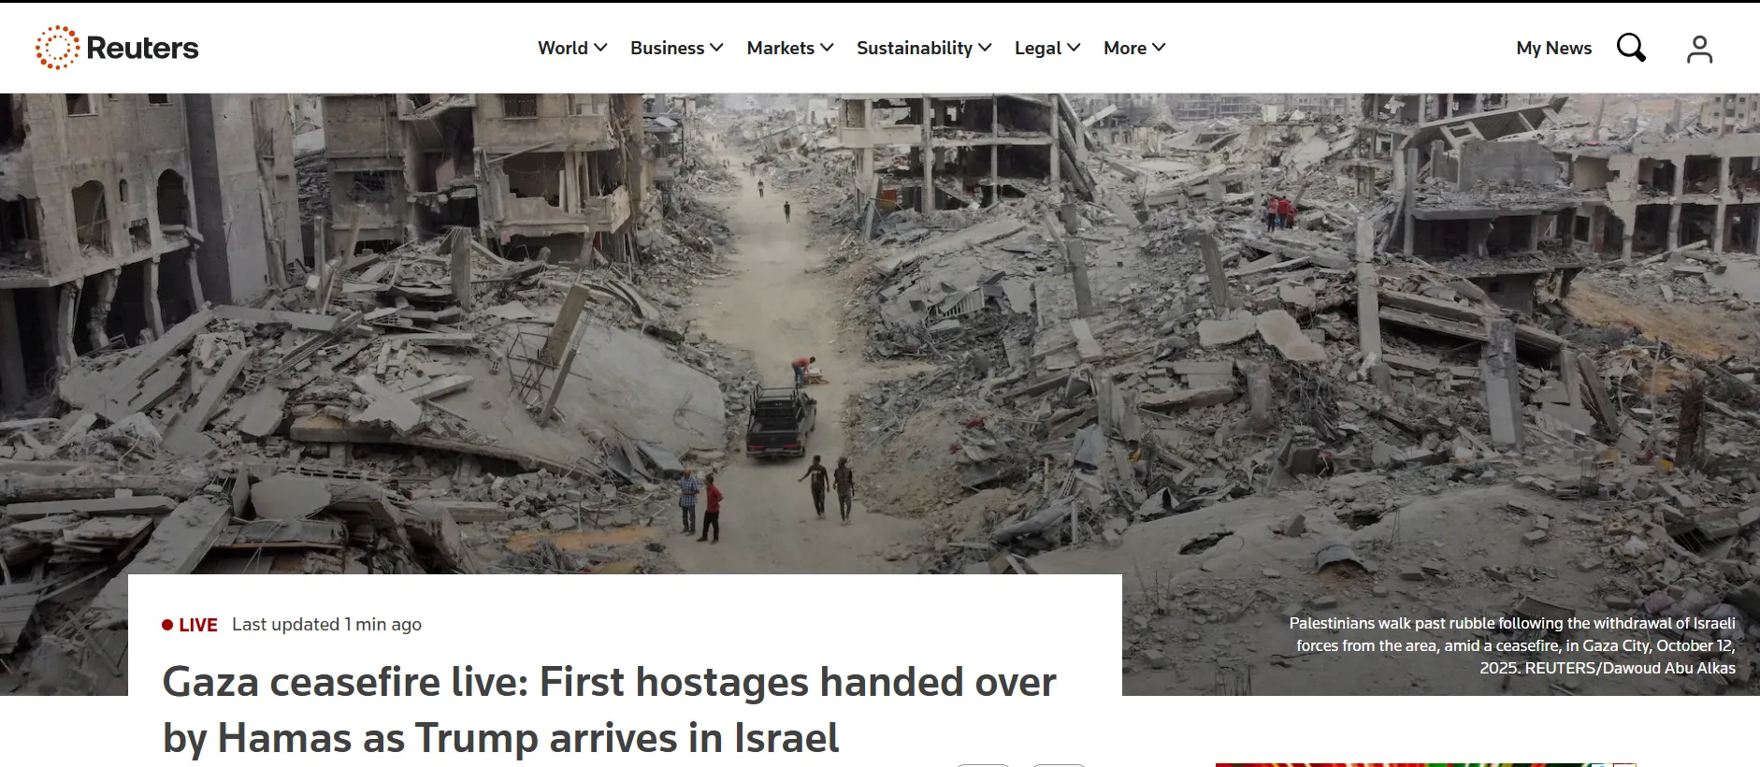Open the user account profile icon
The height and width of the screenshot is (767, 1760).
point(1699,49)
